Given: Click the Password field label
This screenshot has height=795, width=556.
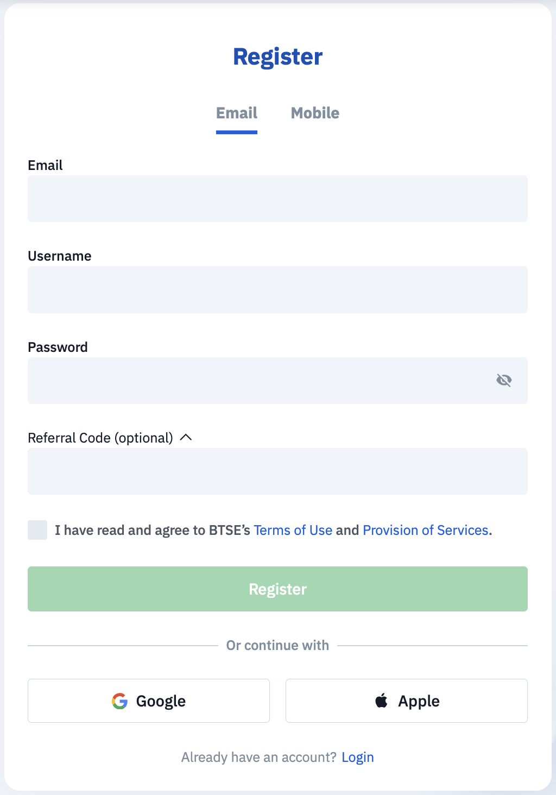Looking at the screenshot, I should (58, 347).
